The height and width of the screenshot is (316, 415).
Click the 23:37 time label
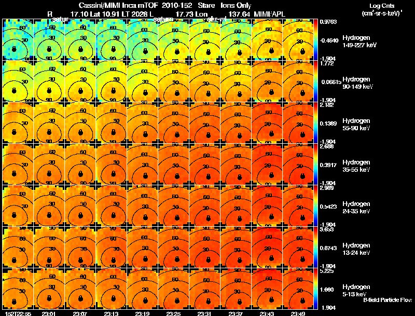[x=236, y=313]
